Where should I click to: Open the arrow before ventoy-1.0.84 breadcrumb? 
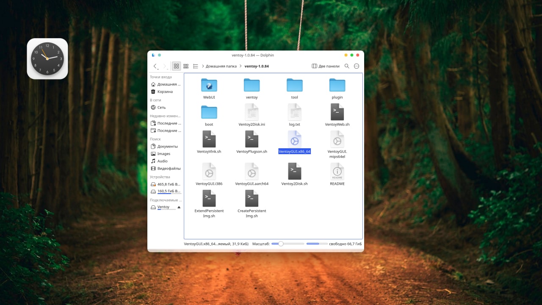241,66
